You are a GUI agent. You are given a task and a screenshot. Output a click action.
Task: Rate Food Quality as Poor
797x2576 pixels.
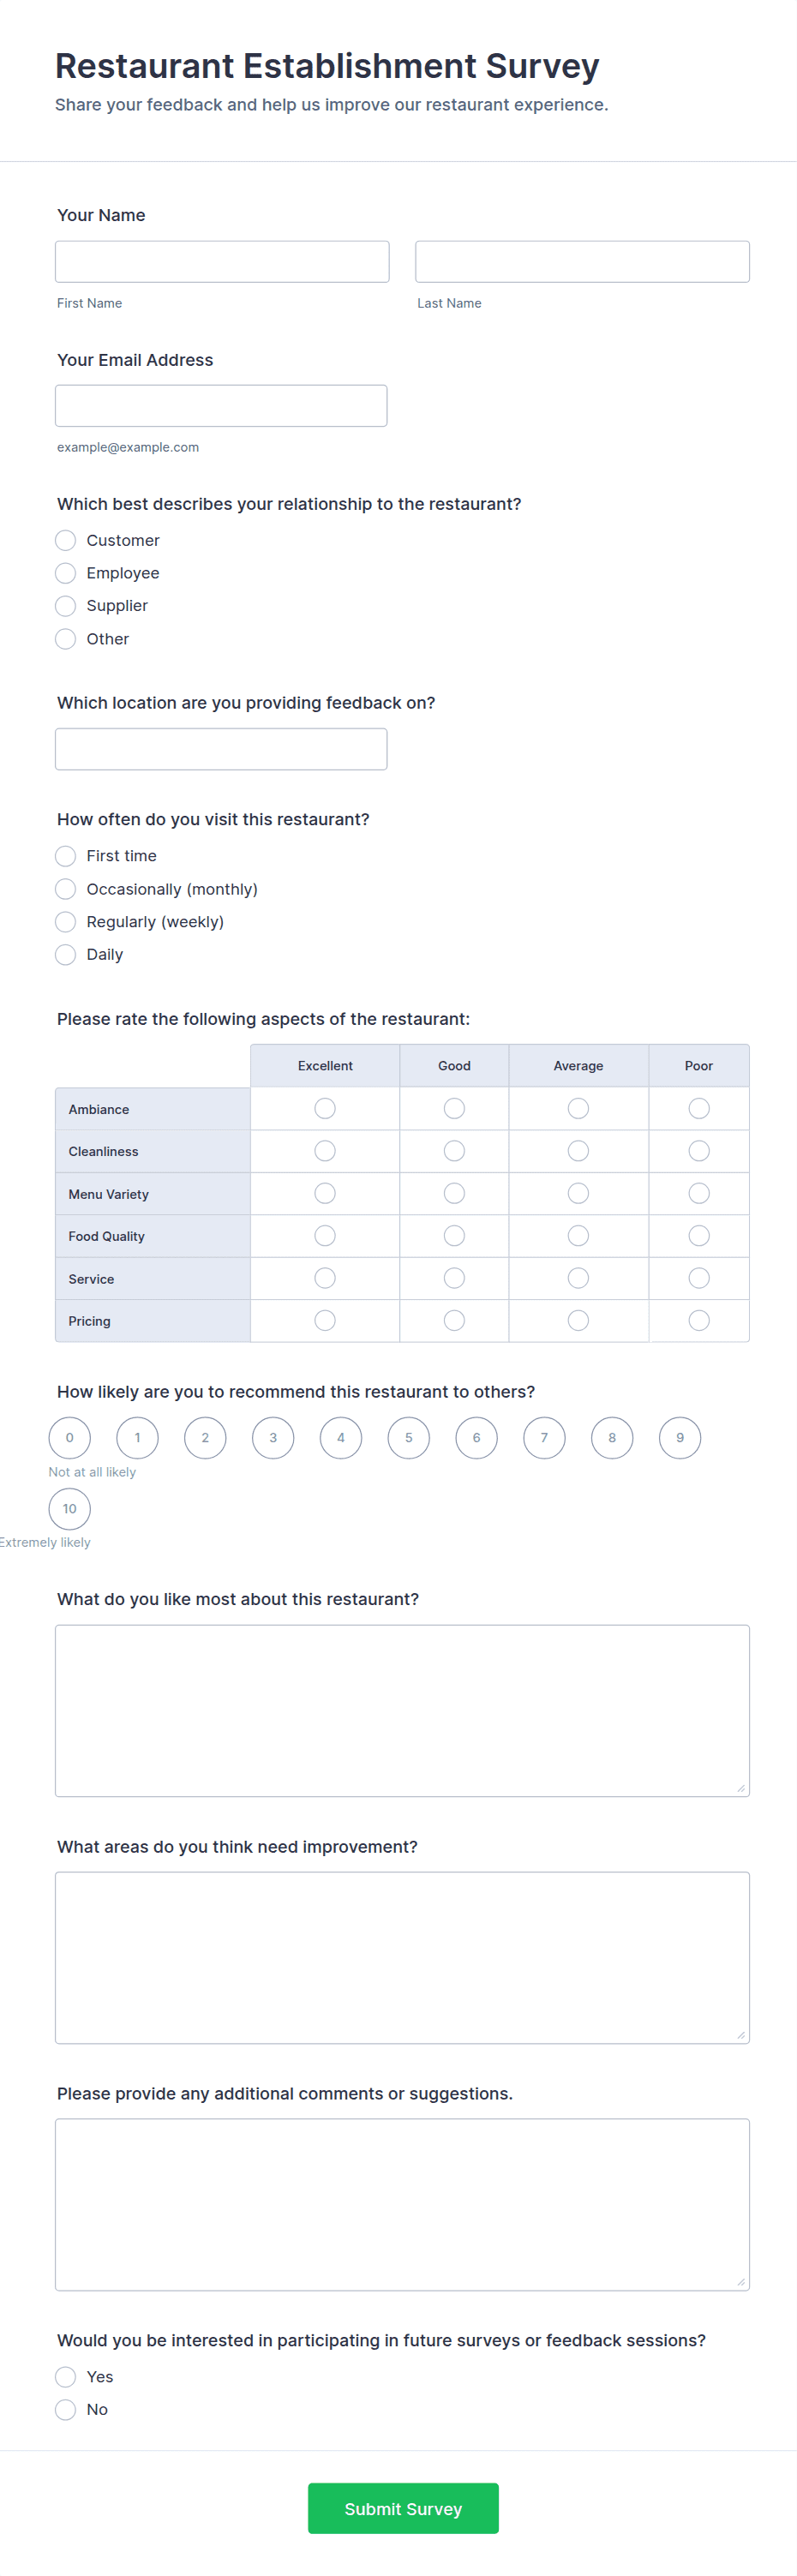pyautogui.click(x=699, y=1236)
